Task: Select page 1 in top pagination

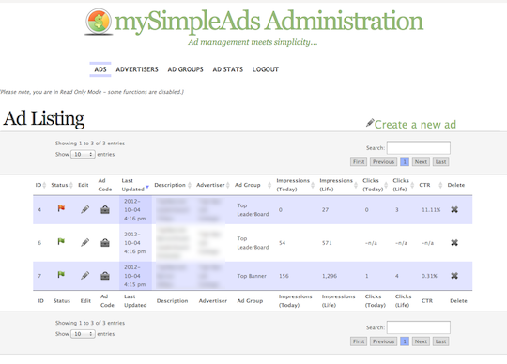Action: (x=405, y=161)
